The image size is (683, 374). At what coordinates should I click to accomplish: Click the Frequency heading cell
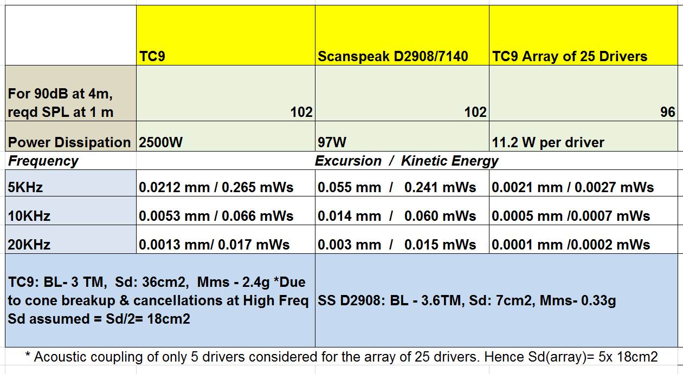click(x=70, y=161)
